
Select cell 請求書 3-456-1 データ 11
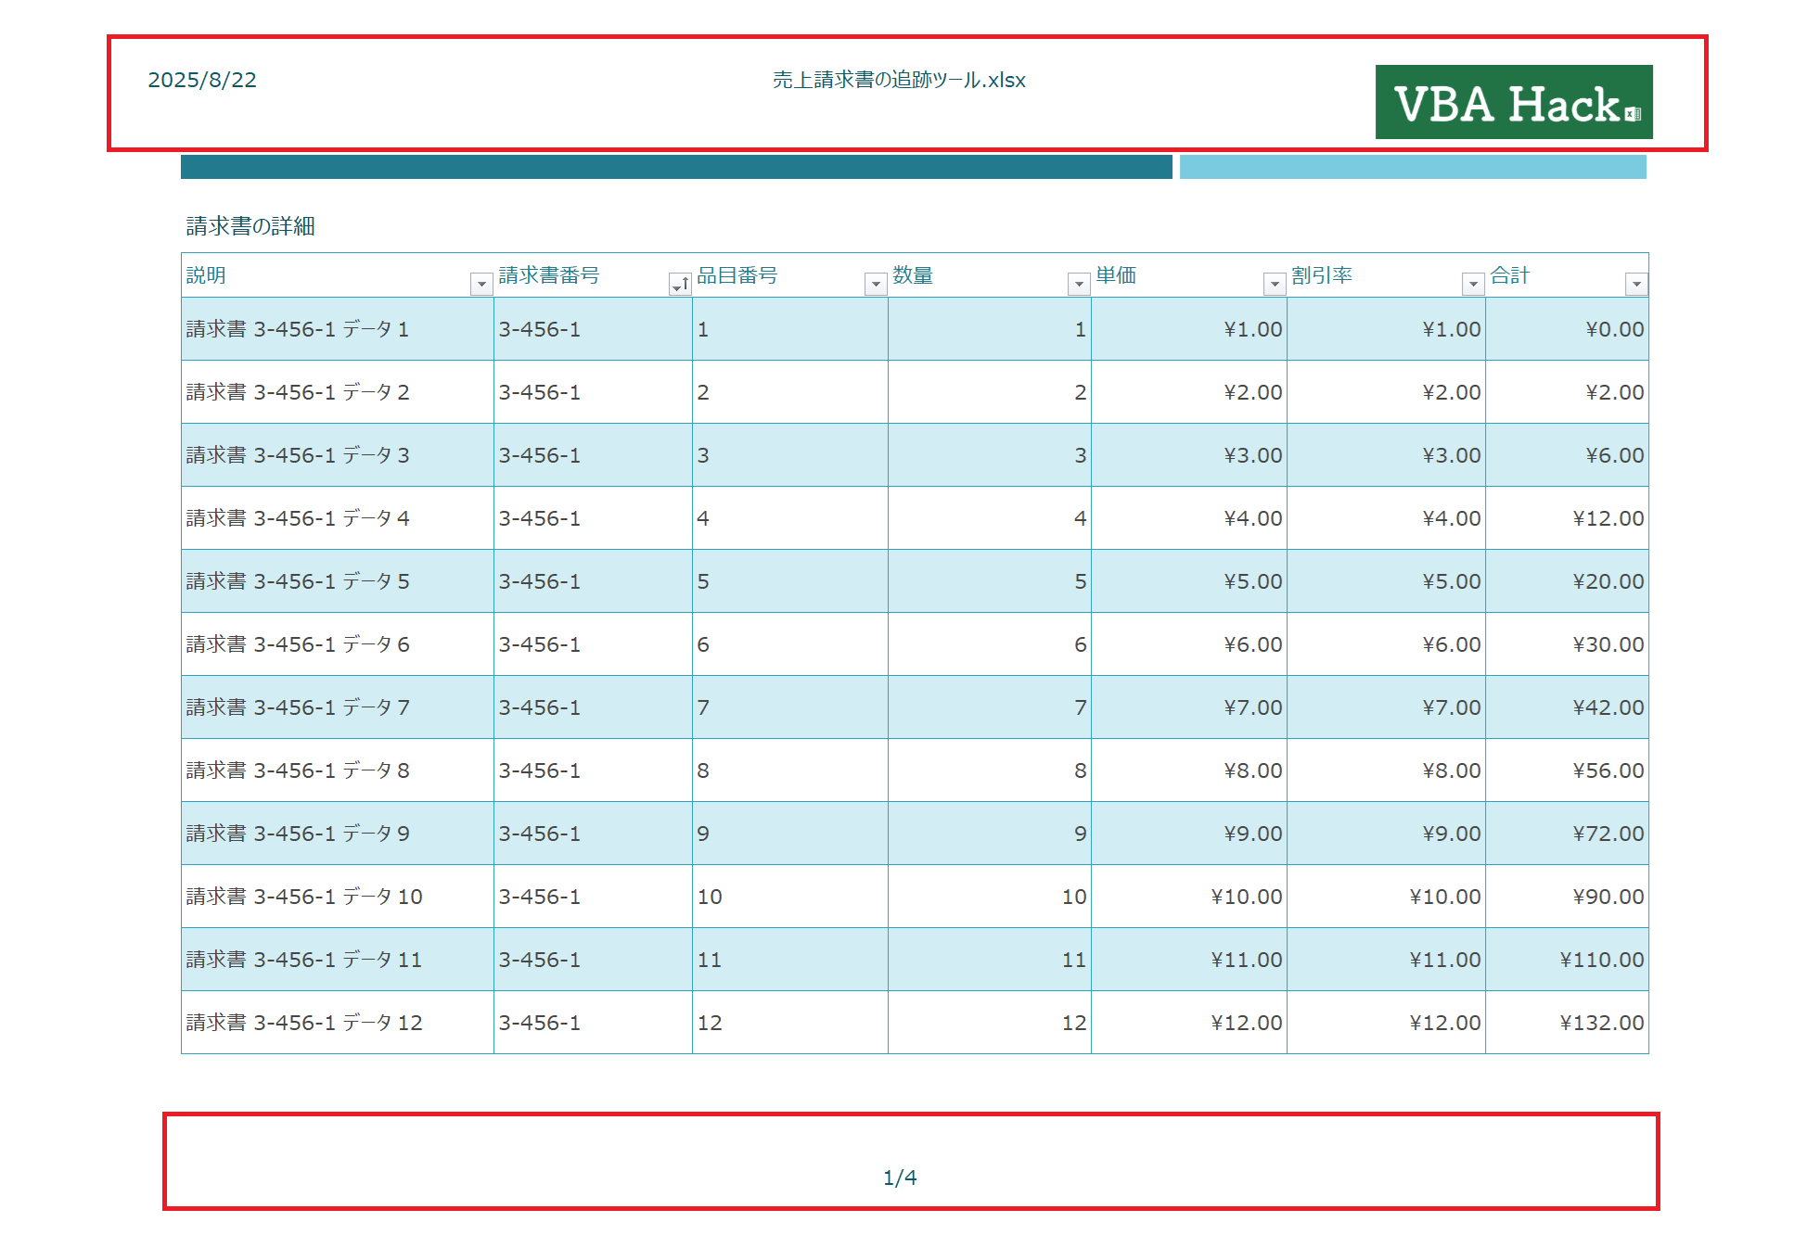tap(338, 960)
